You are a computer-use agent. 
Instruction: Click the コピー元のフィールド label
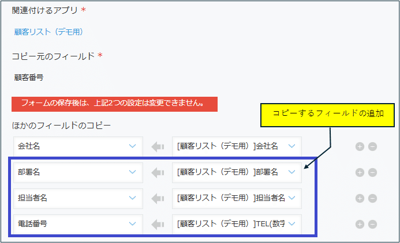53,56
